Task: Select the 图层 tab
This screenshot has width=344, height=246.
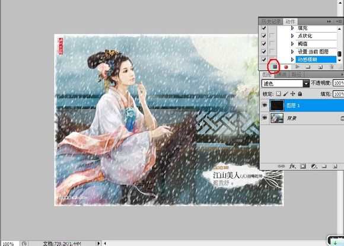Action: point(267,75)
